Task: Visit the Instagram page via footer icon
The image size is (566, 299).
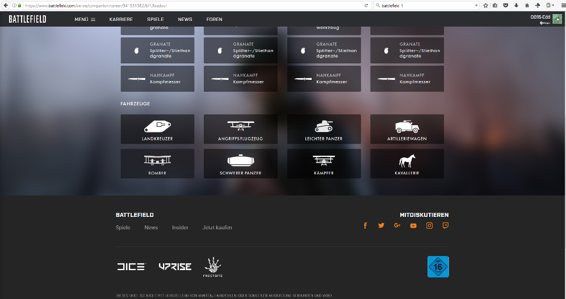Action: pyautogui.click(x=430, y=226)
